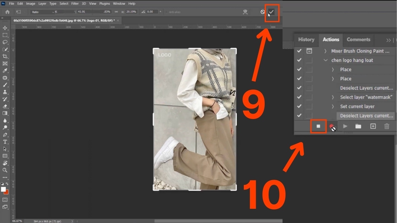Open the Layer menu
This screenshot has height=223, width=397.
click(x=42, y=4)
